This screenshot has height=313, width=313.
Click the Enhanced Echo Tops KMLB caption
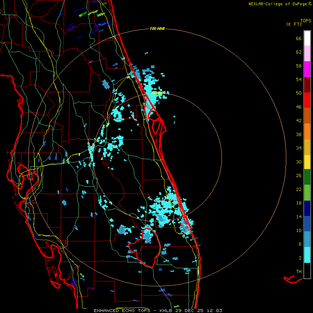tap(158, 311)
